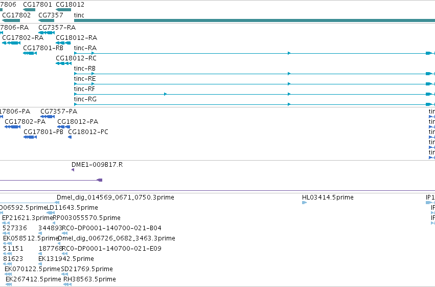Screen dimensions: 435x287
Task: Click the CG17802 gene label
Action: click(16, 15)
